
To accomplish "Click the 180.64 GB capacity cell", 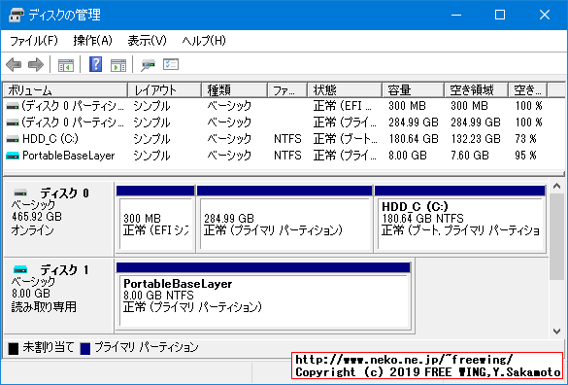I will 414,139.
